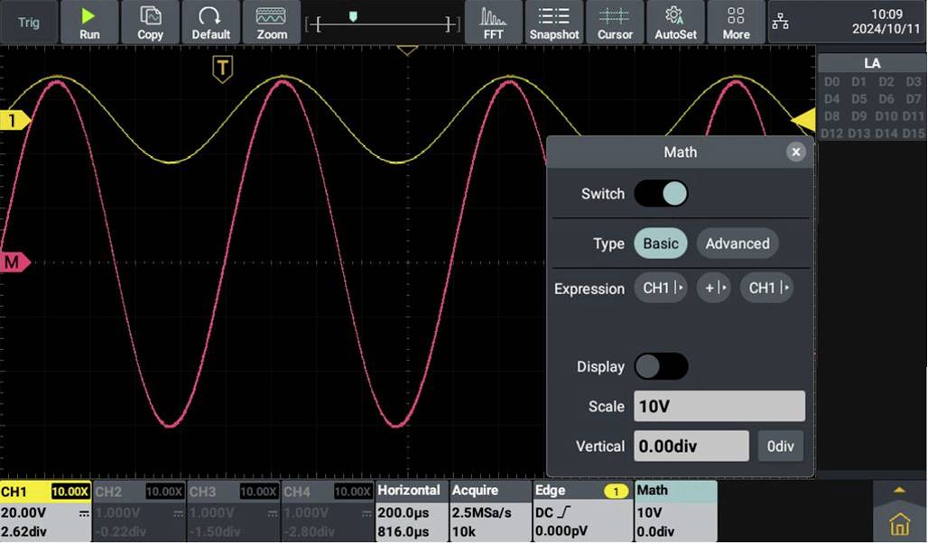Restore Default settings via toolbar icon
Screen dimensions: 928x543
tap(210, 22)
